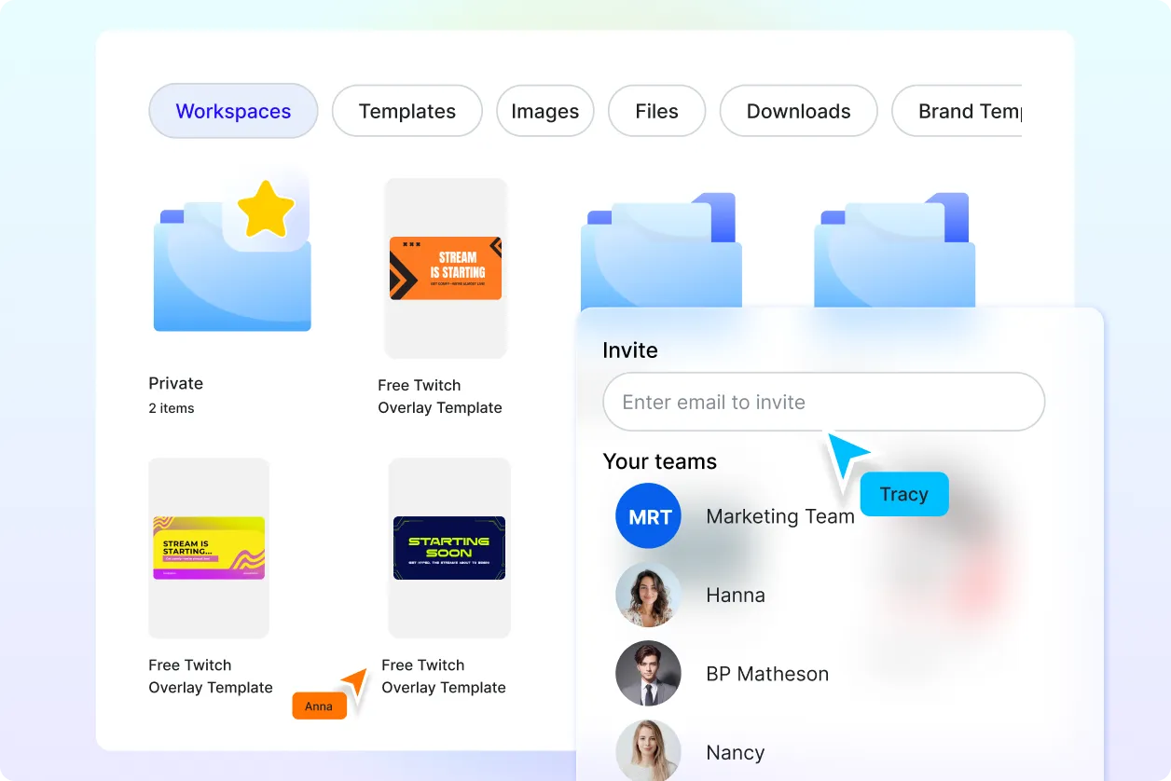The width and height of the screenshot is (1171, 781).
Task: Click BP Matheson's profile photo
Action: point(649,673)
